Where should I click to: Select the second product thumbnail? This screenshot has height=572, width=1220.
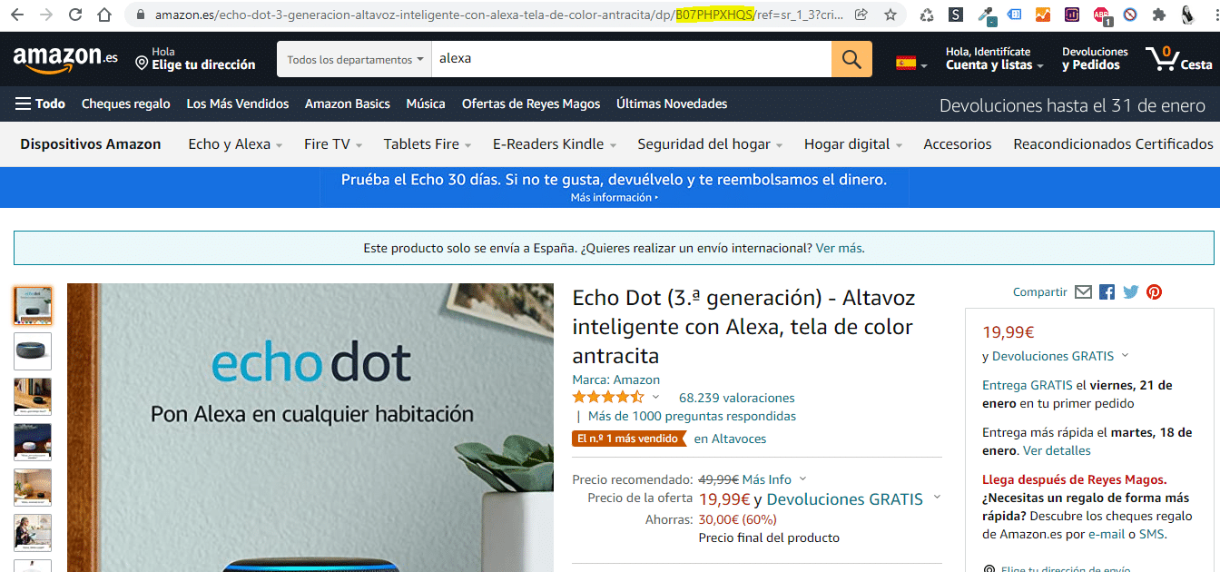(33, 351)
